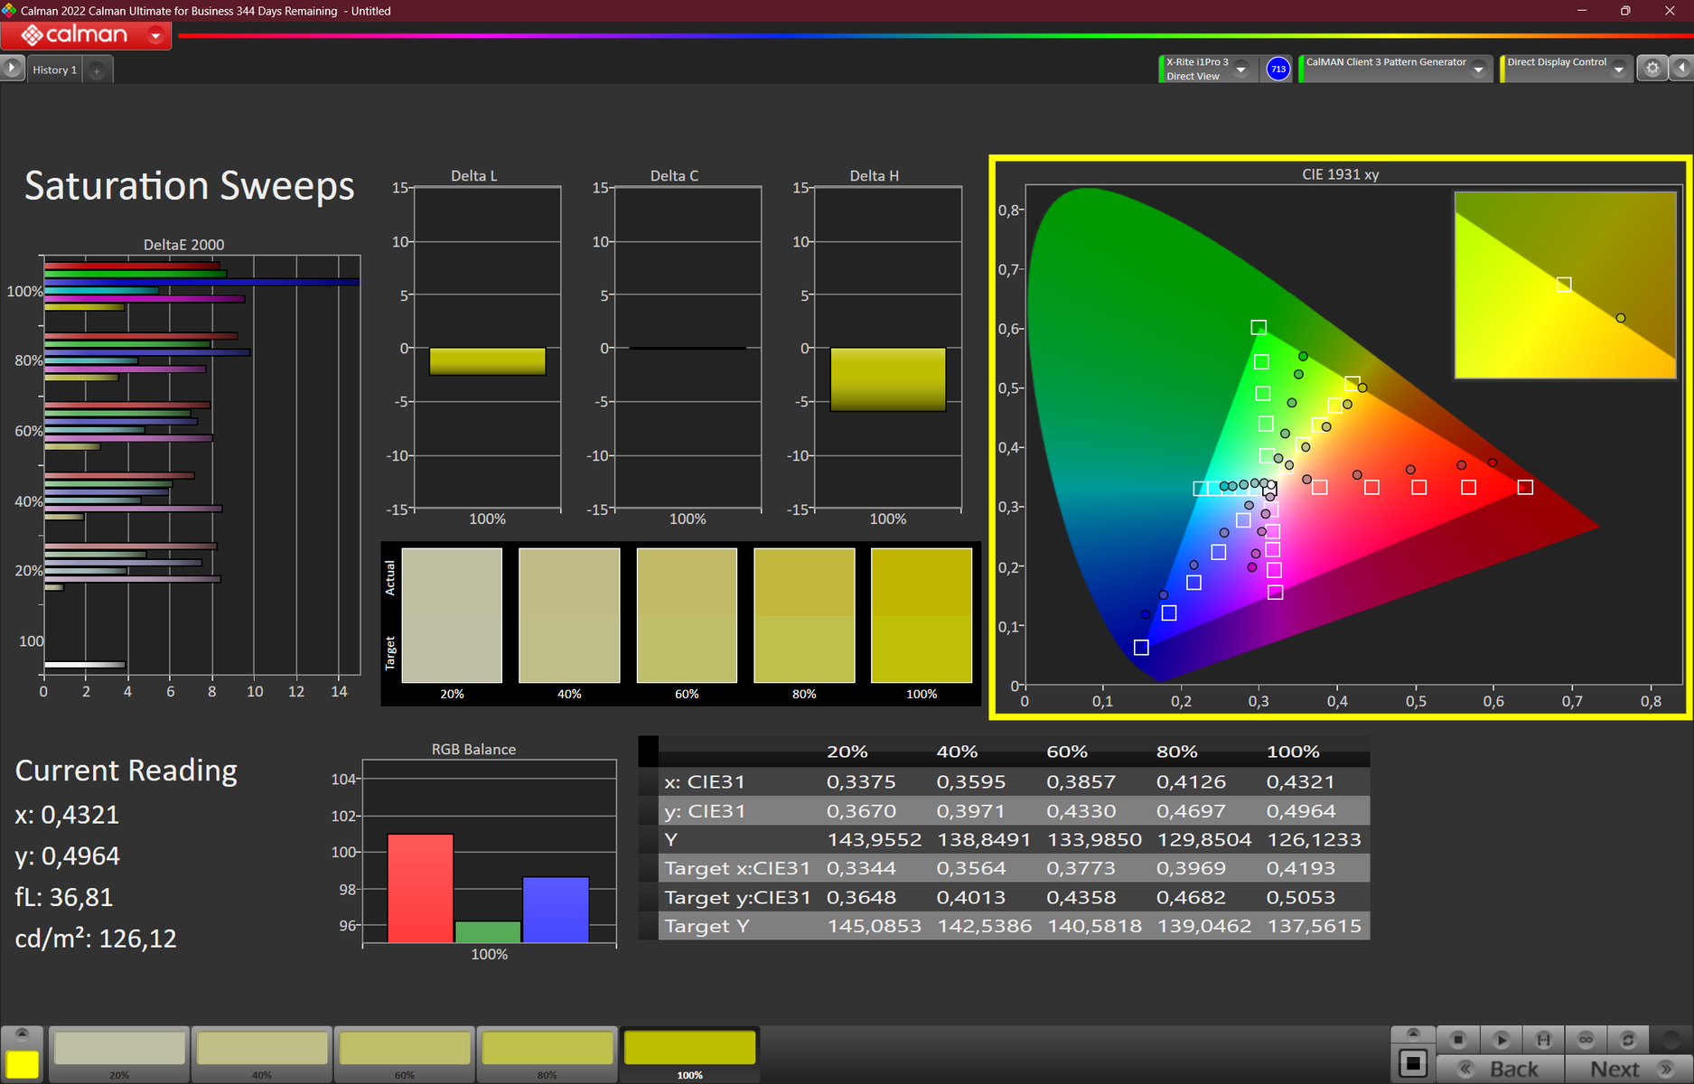Open settings with the gear icon
The height and width of the screenshot is (1084, 1694).
pyautogui.click(x=1652, y=69)
